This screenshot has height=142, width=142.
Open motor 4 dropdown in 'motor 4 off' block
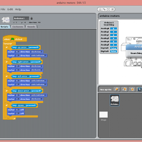(18, 110)
